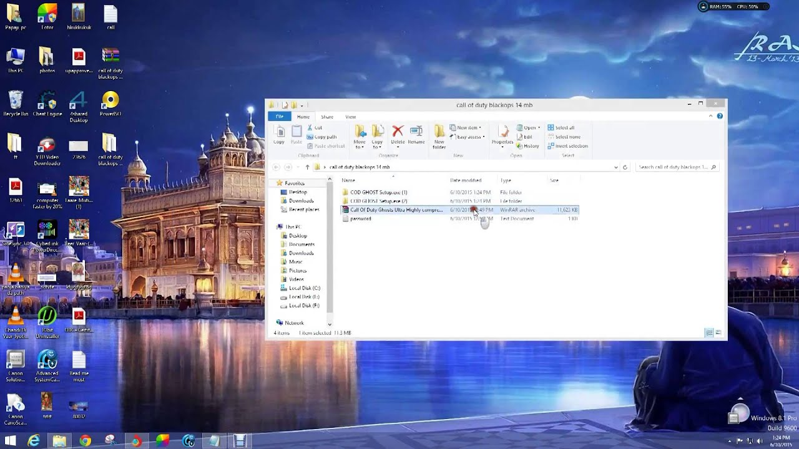Click the Windows Start button
799x449 pixels.
coord(10,441)
